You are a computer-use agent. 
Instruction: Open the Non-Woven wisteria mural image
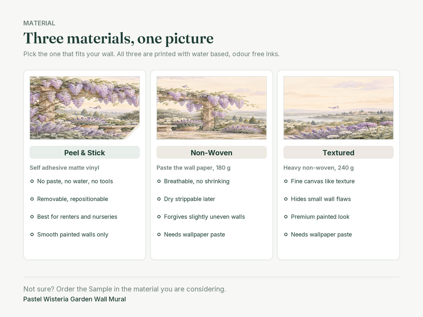click(211, 108)
